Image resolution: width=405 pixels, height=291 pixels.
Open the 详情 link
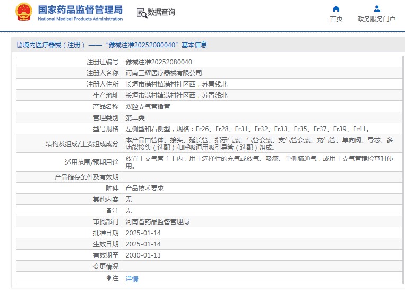132,278
